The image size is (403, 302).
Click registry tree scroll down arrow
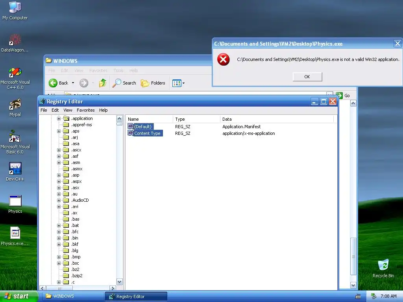click(120, 282)
